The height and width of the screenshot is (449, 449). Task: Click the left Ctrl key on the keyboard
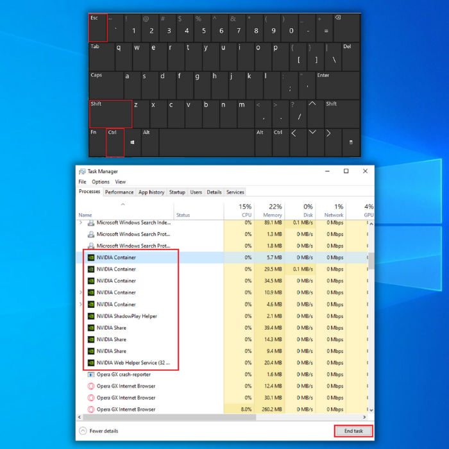115,142
